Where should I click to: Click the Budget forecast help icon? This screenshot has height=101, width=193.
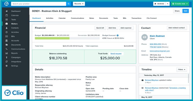[x=118, y=35]
